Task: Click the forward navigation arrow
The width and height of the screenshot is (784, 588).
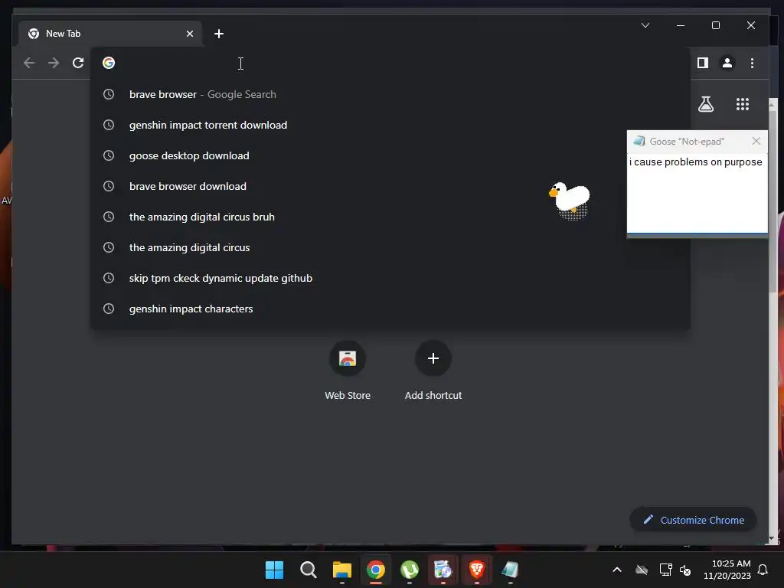Action: pyautogui.click(x=54, y=63)
